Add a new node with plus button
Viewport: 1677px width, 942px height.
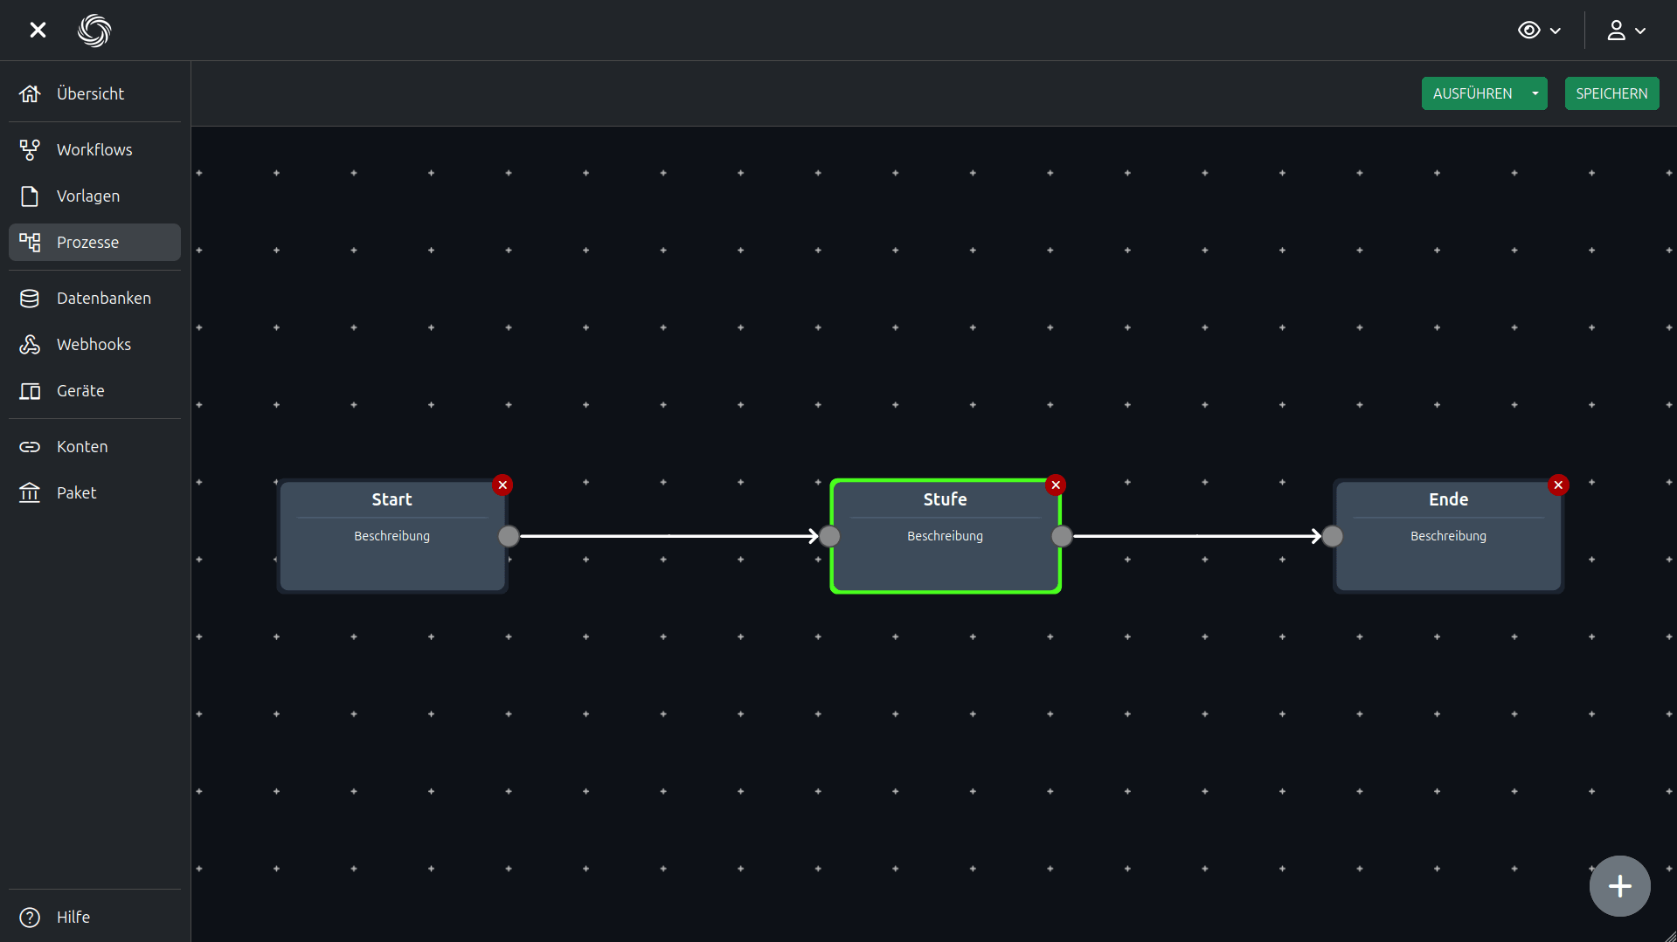[1619, 886]
